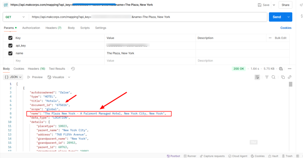Click the empty new Key field
The height and width of the screenshot is (158, 303).
click(59, 61)
